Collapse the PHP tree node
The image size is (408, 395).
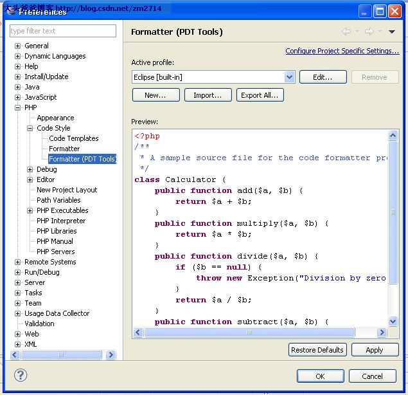[17, 107]
